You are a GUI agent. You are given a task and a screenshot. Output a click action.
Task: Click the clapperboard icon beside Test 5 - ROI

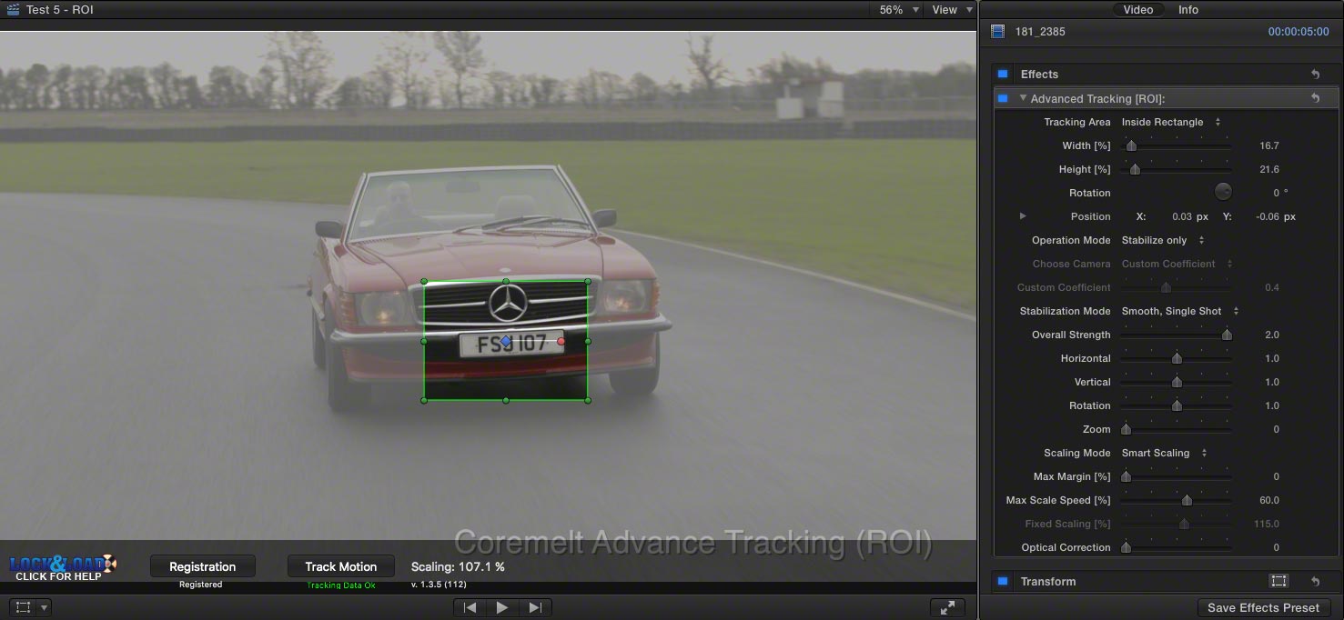13,10
